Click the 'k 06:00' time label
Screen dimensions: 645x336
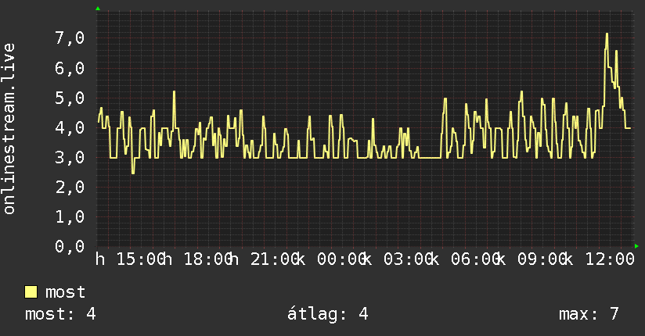(x=465, y=259)
